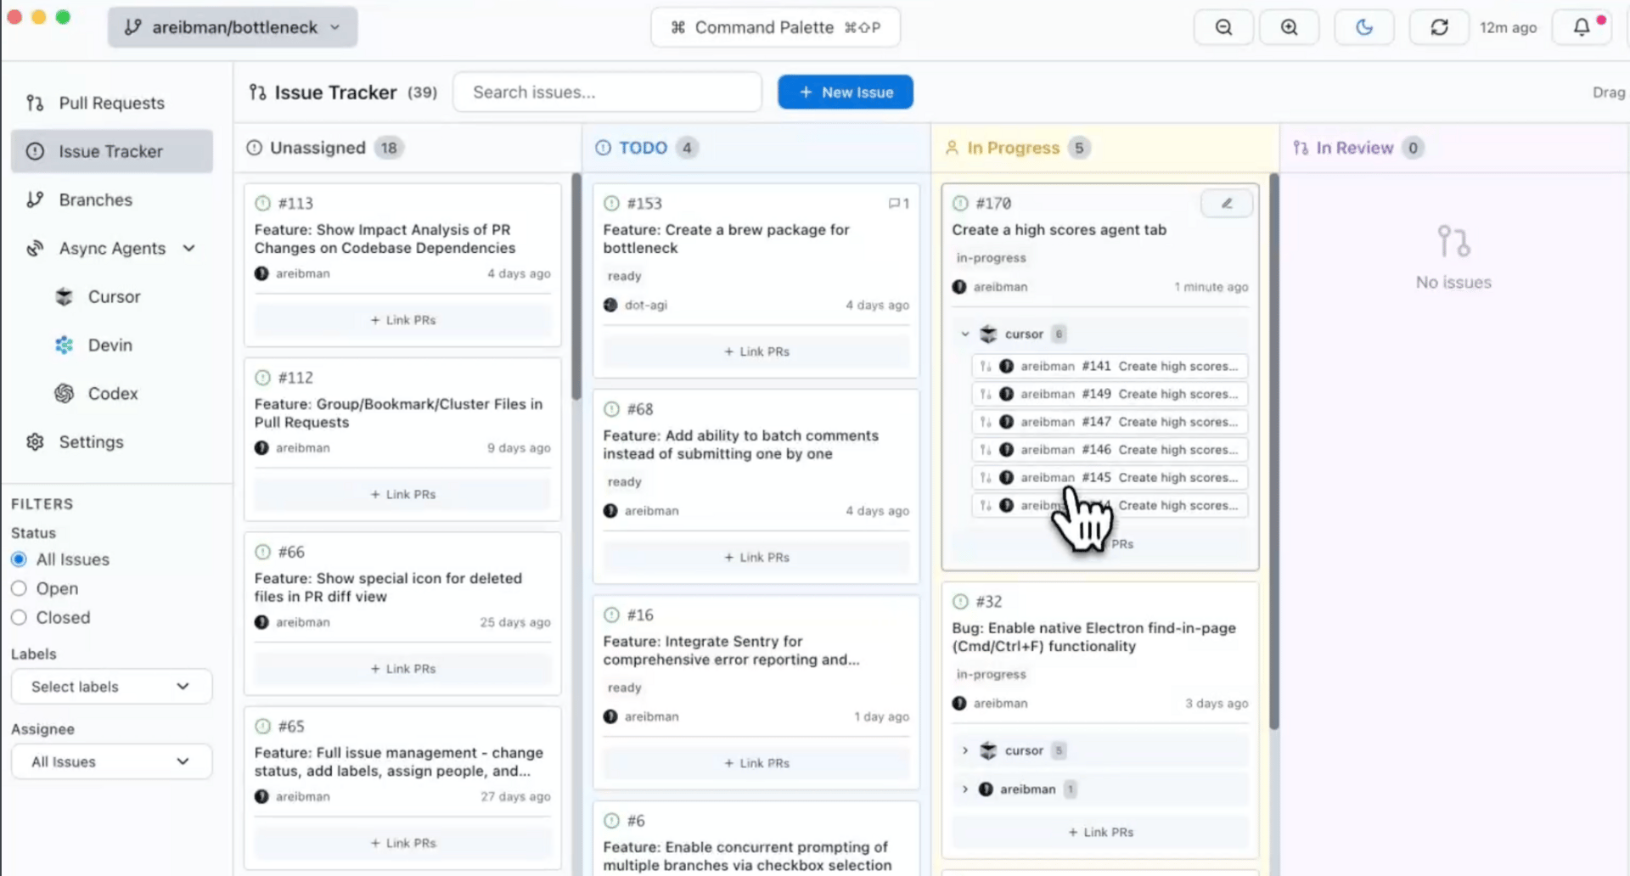This screenshot has height=876, width=1630.
Task: Open issue 'Feature: Show special icon for deleted files'
Action: pos(388,587)
